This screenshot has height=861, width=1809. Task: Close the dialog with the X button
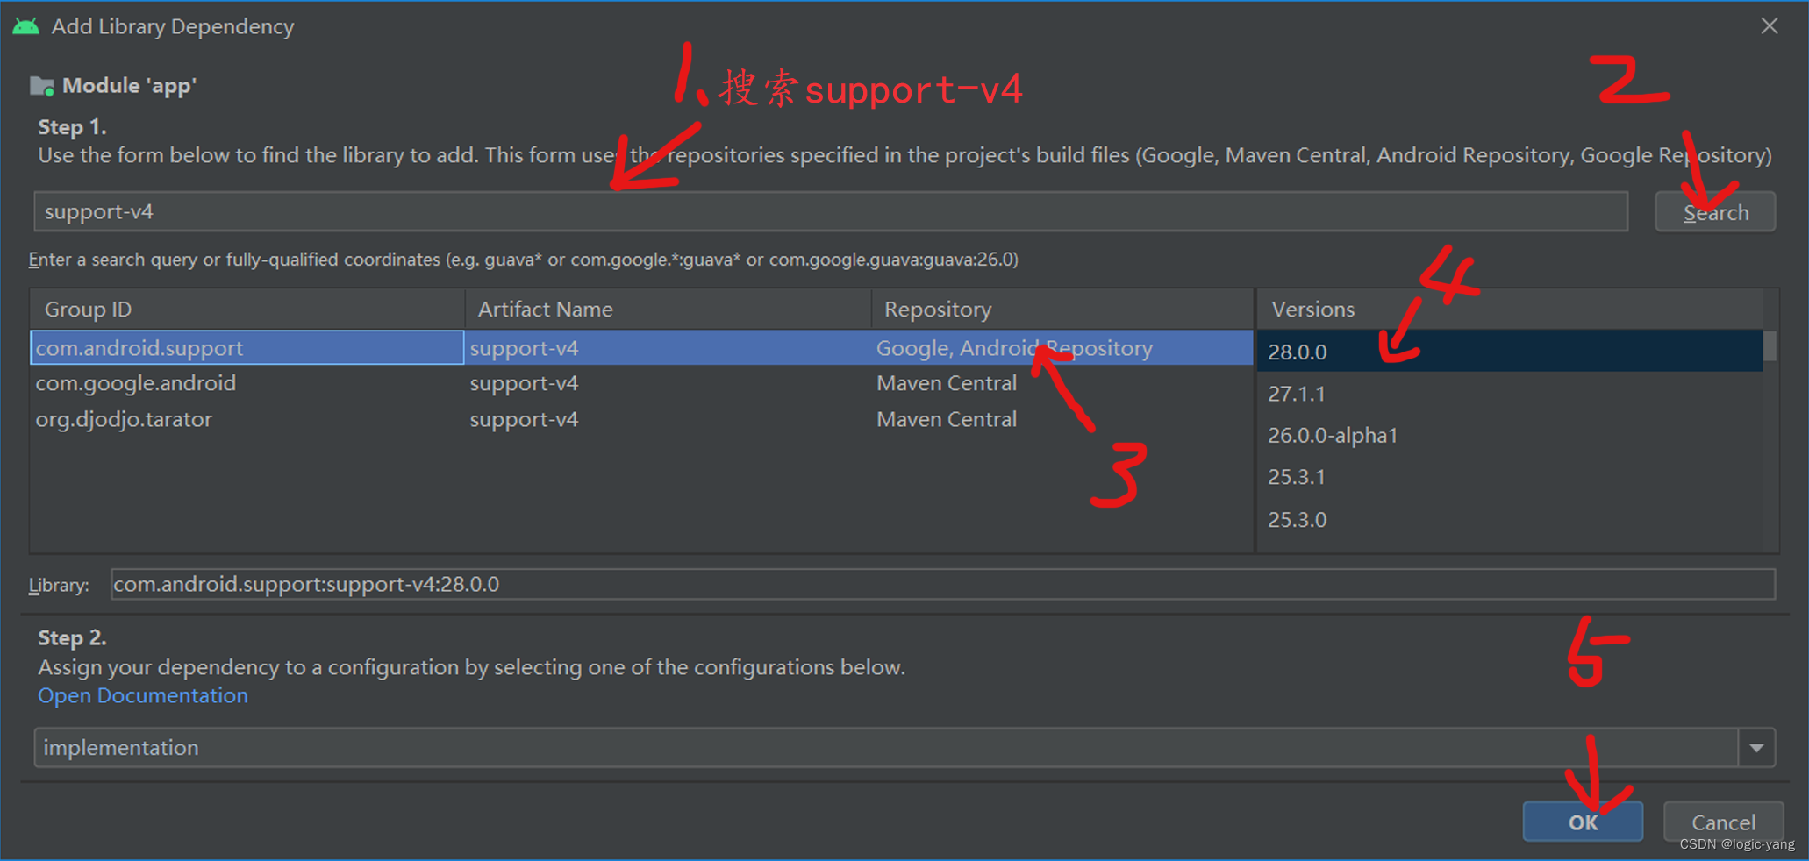(1770, 26)
